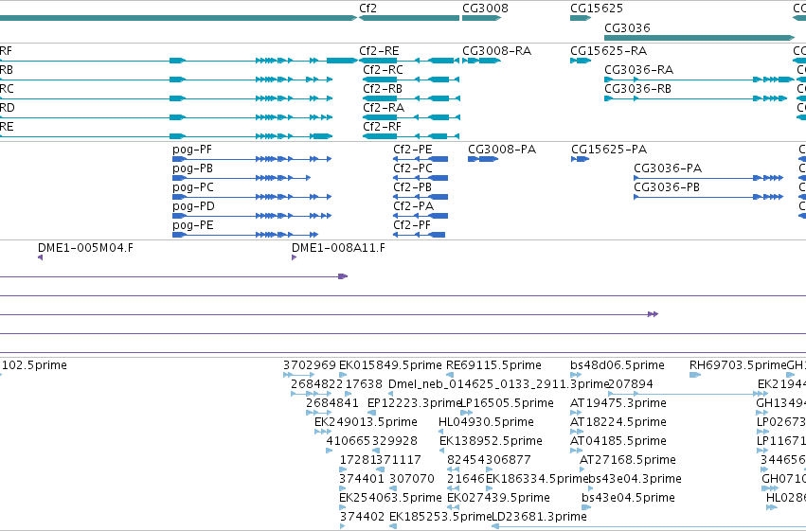Select the CG15625-RA transcript
This screenshot has height=531, width=806.
pyautogui.click(x=581, y=61)
